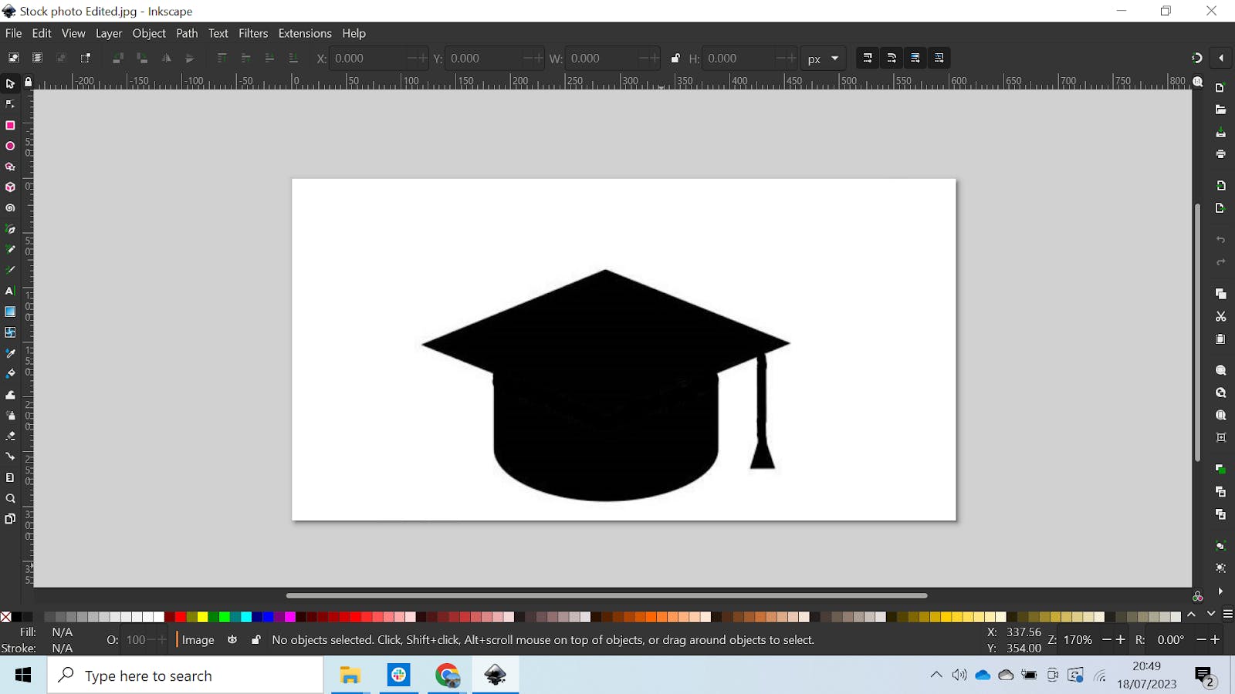Screen dimensions: 1235x694
Task: Click Undo in the right command bar
Action: (1220, 240)
